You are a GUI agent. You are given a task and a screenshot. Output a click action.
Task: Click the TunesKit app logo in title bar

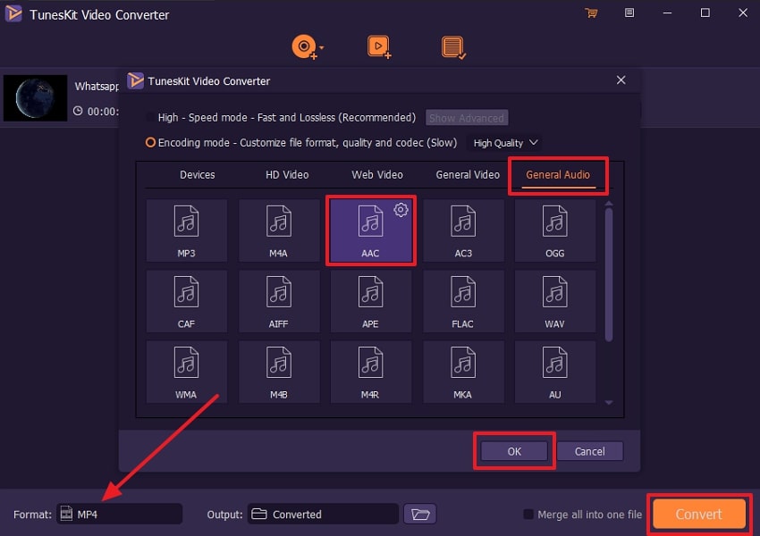tap(14, 13)
